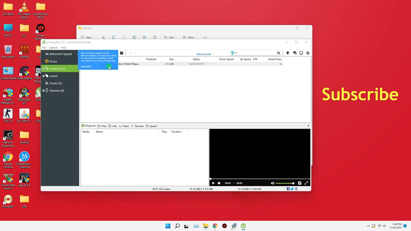Open the Help menu in uTorrent

(64, 48)
